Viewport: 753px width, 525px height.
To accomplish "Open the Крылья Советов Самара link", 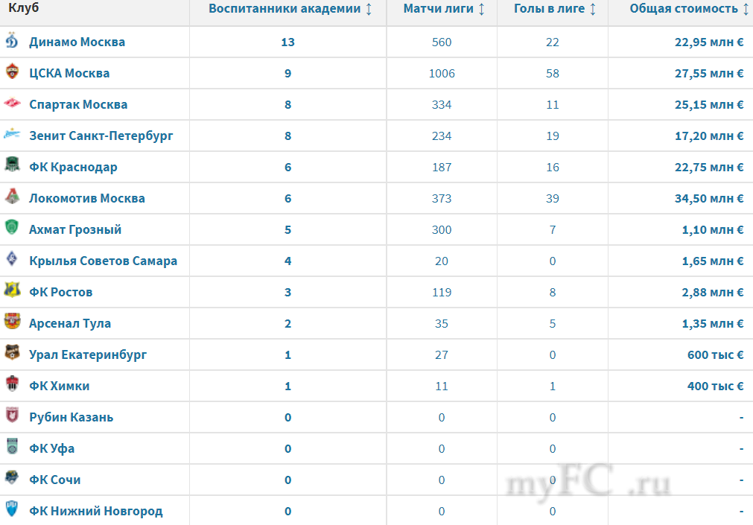I will (x=103, y=261).
